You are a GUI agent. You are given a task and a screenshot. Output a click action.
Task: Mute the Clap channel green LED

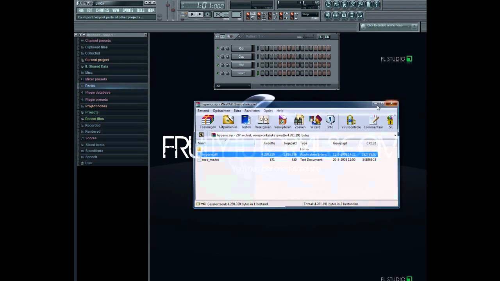218,57
